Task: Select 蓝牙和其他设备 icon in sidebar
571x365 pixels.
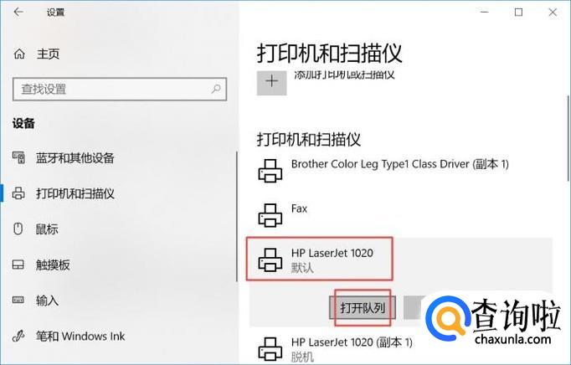Action: point(18,157)
